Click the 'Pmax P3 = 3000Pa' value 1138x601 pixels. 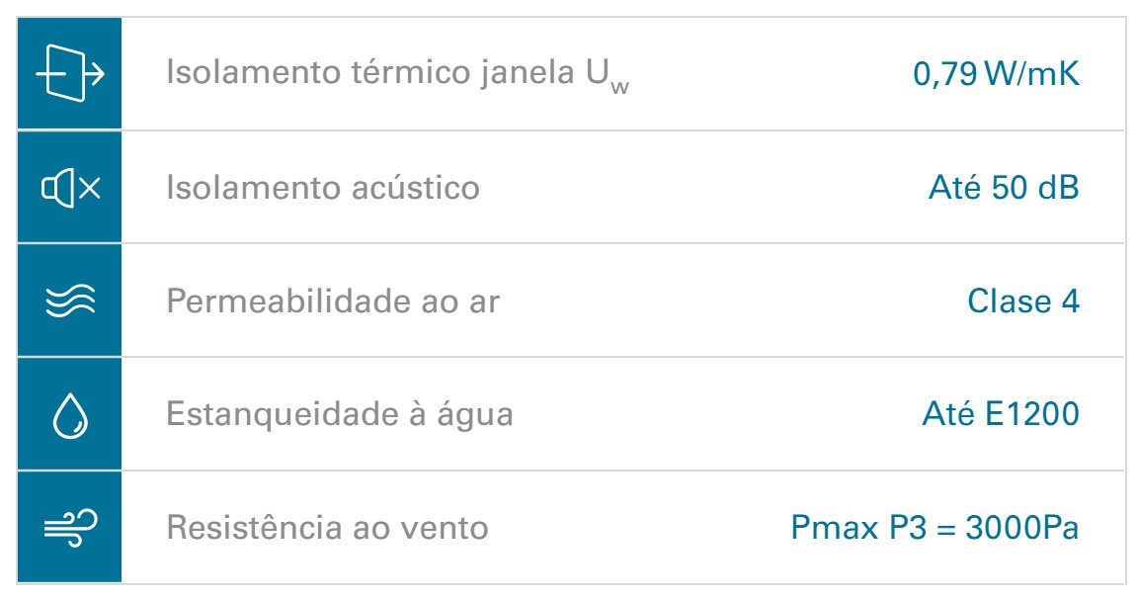pyautogui.click(x=935, y=527)
